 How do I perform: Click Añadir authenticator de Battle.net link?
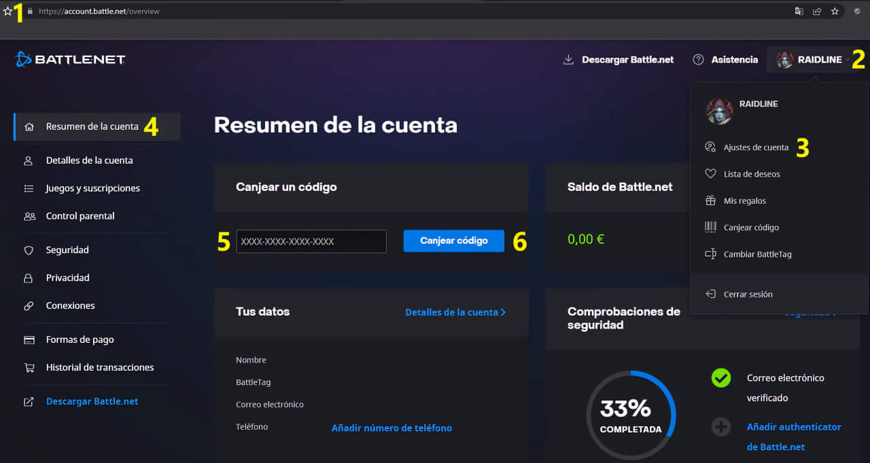click(x=793, y=437)
